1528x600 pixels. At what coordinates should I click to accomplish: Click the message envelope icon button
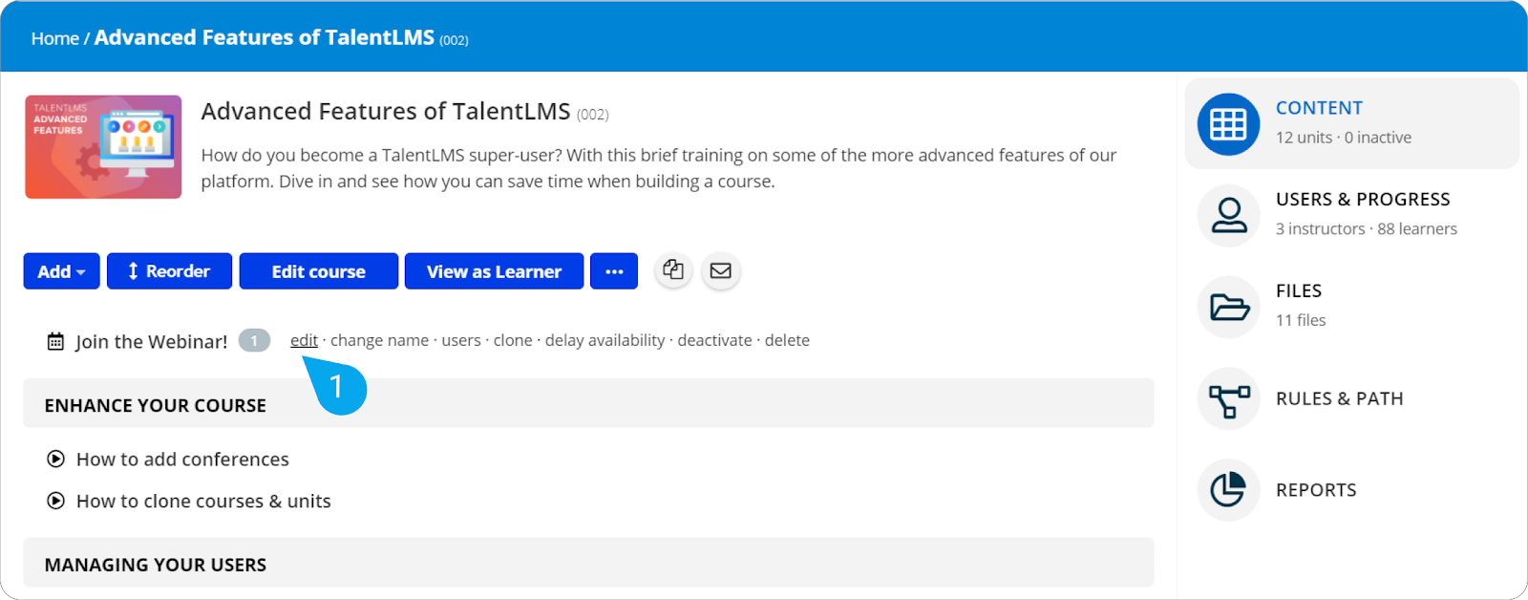tap(721, 270)
